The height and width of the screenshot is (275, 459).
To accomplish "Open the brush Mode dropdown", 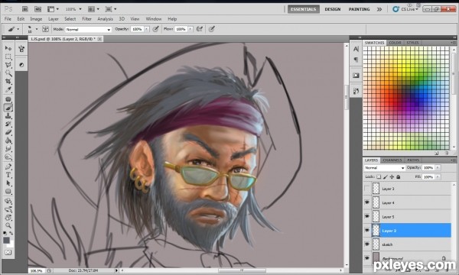I will point(89,29).
